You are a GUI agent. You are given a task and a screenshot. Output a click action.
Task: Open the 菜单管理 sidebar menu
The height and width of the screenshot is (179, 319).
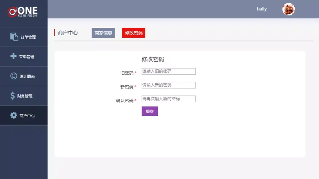tap(24, 57)
